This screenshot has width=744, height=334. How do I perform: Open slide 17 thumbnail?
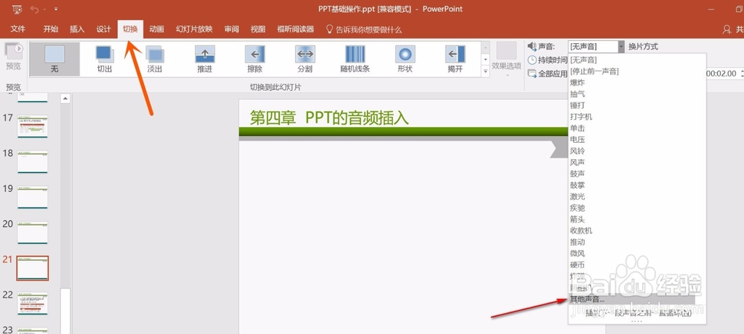pyautogui.click(x=33, y=126)
